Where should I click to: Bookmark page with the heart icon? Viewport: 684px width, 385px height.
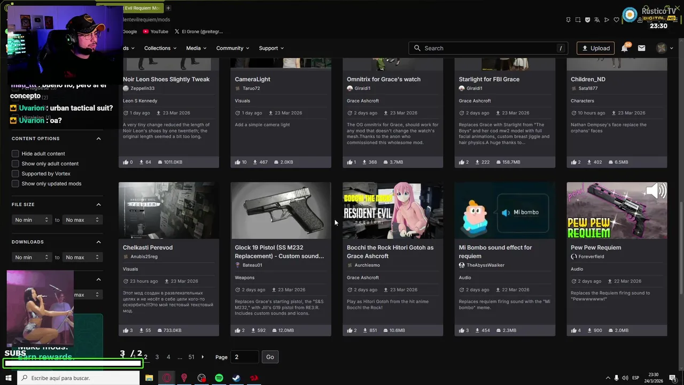click(x=616, y=20)
